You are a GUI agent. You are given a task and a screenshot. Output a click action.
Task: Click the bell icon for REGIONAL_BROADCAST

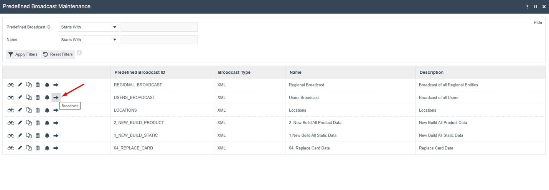click(47, 85)
